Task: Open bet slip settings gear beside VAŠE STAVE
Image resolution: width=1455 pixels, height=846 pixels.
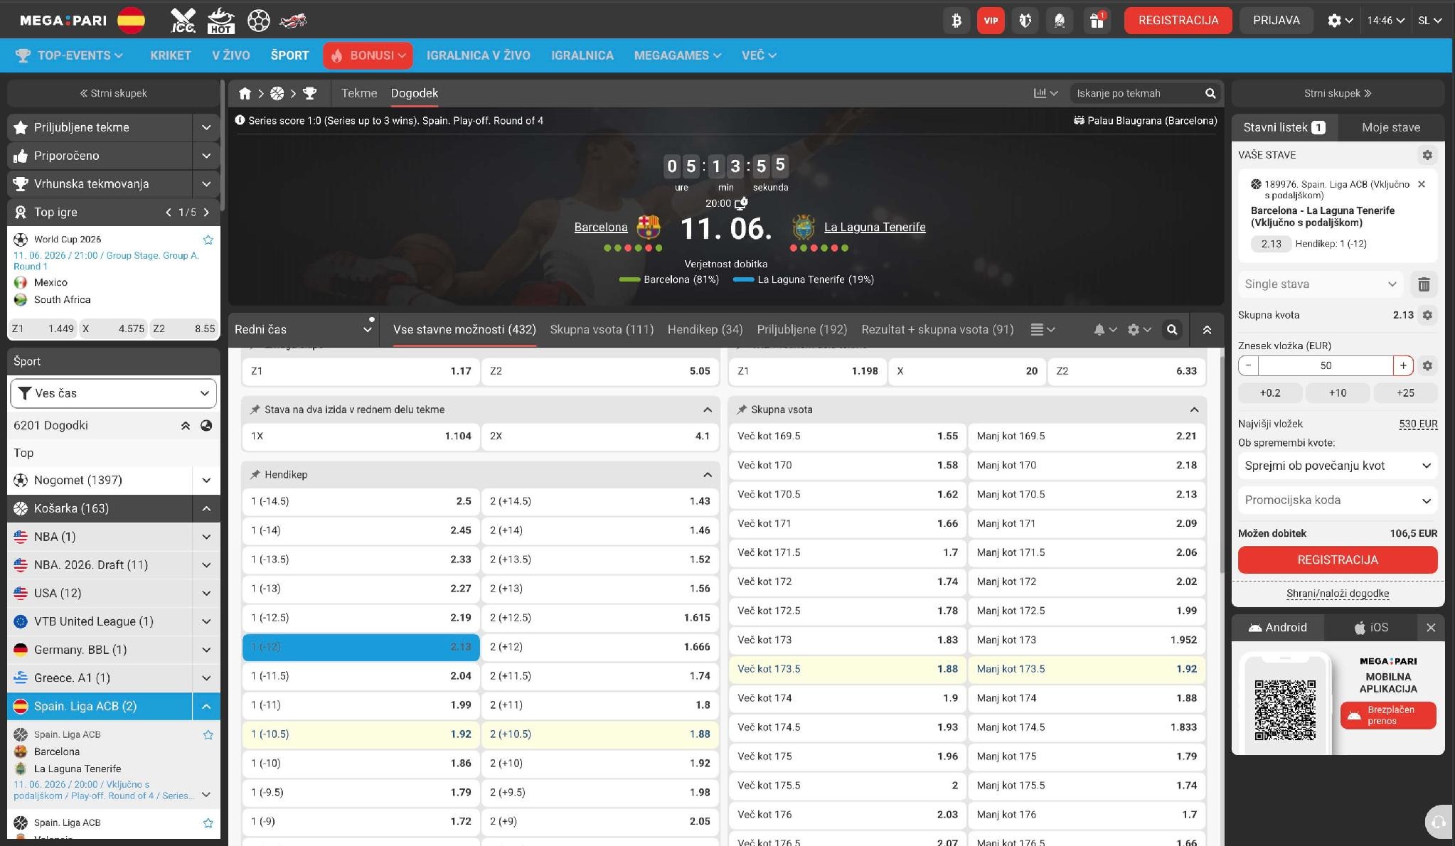Action: click(1427, 155)
